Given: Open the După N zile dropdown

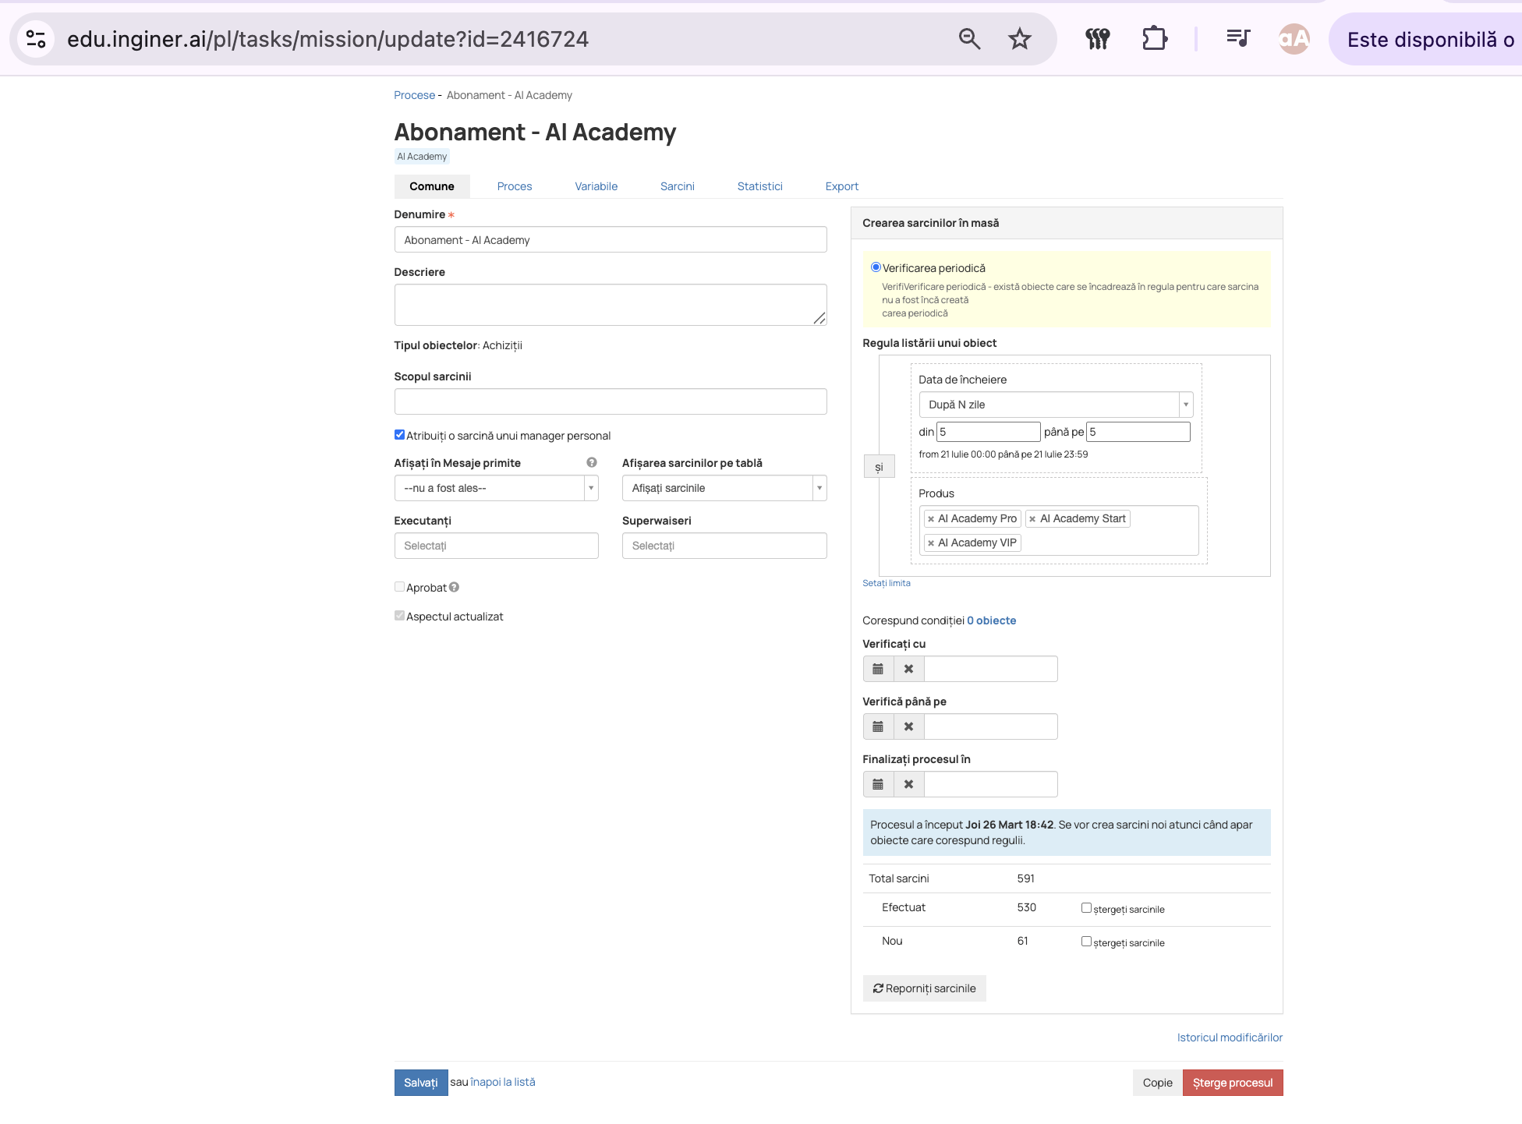Looking at the screenshot, I should (1056, 405).
